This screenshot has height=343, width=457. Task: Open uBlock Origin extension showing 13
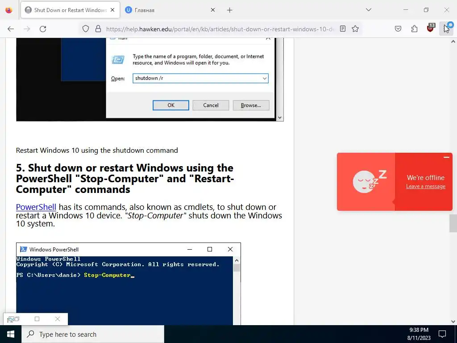coord(431,28)
